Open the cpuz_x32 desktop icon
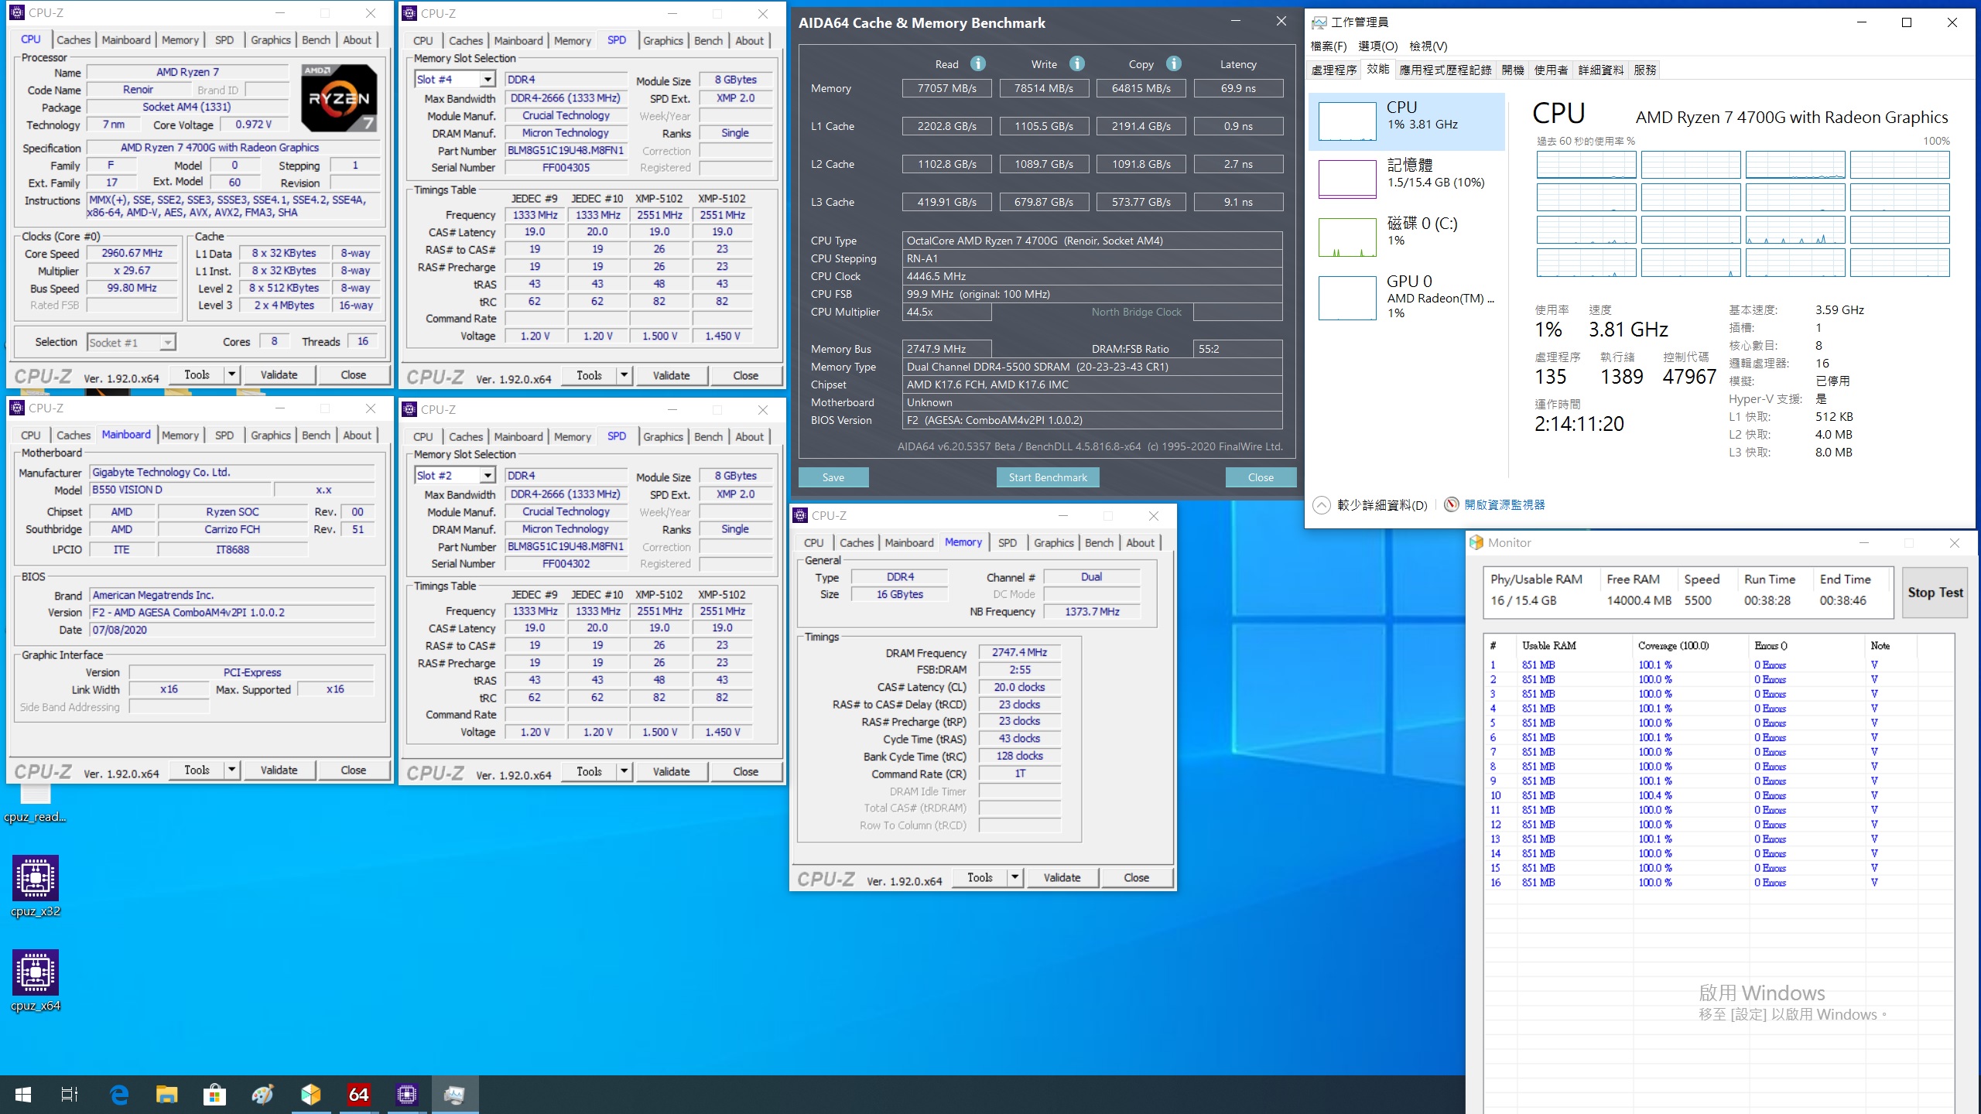The height and width of the screenshot is (1114, 1981). (36, 887)
